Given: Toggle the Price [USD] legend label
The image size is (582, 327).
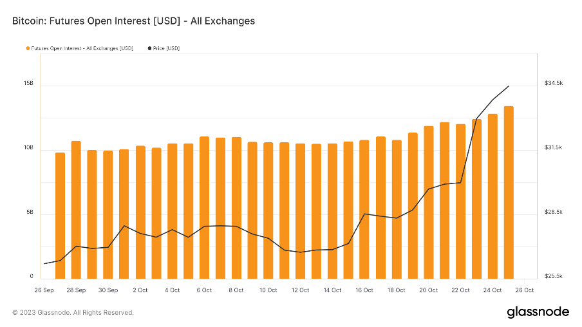Looking at the screenshot, I should click(x=166, y=48).
